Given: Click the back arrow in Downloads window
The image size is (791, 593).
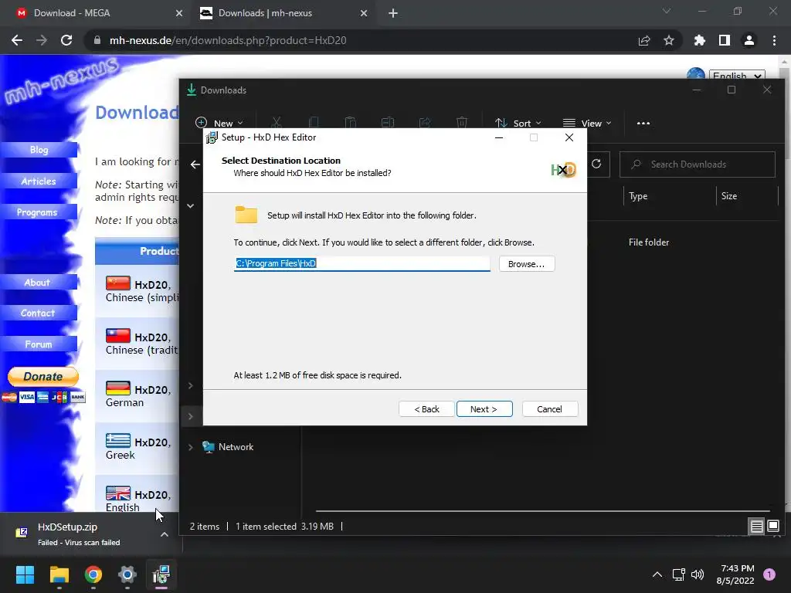Looking at the screenshot, I should click(195, 164).
